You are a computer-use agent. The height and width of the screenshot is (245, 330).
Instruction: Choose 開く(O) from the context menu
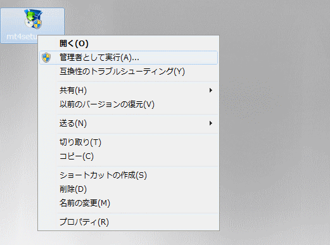(129, 44)
